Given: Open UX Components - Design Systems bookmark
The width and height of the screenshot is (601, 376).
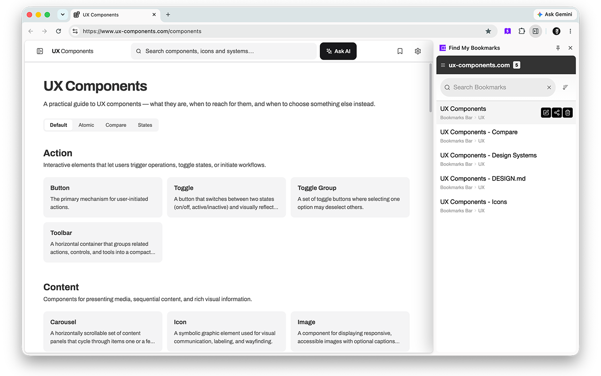Looking at the screenshot, I should pyautogui.click(x=506, y=159).
